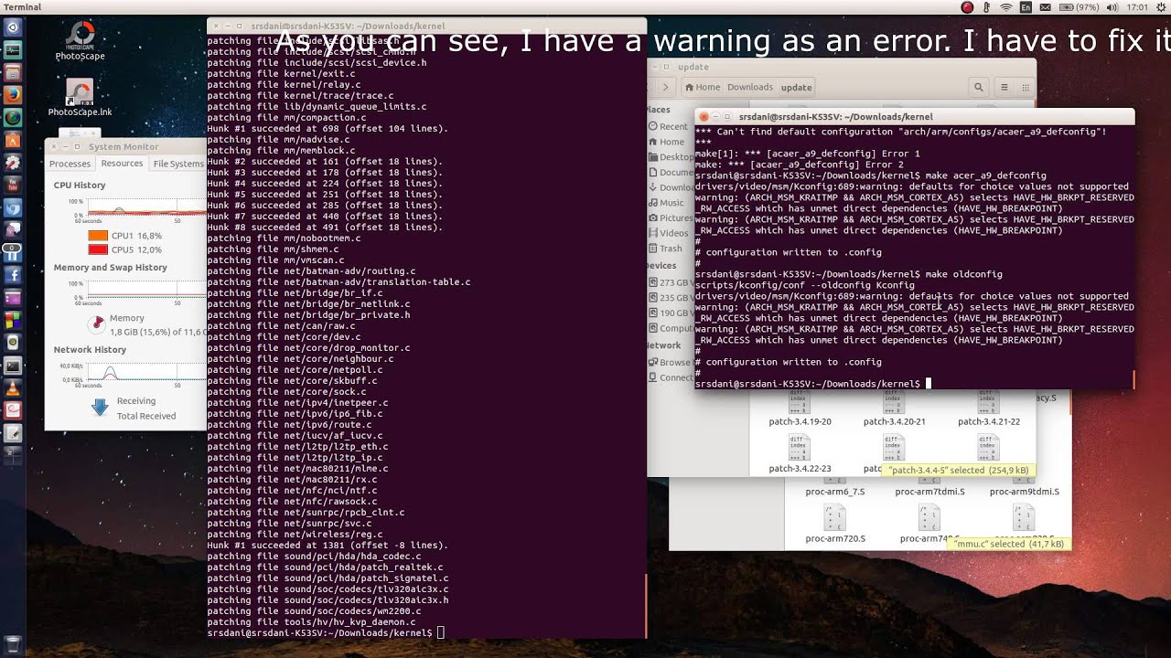
Task: Open the volume sound indicator
Action: 1112,7
